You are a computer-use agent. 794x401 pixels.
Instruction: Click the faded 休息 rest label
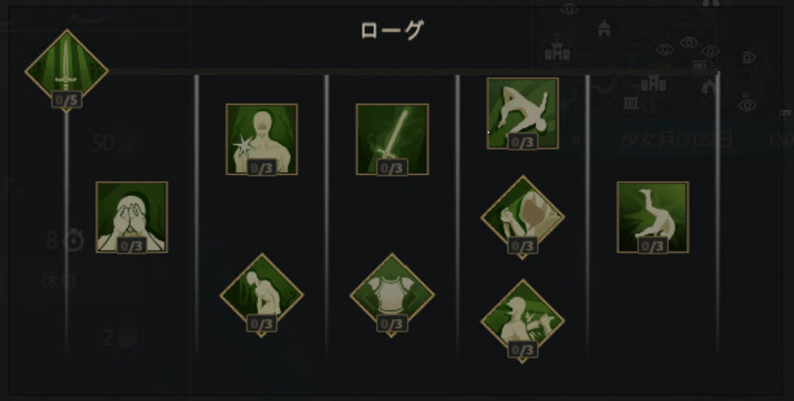(59, 281)
